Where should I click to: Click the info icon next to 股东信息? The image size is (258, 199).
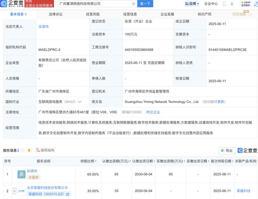pos(22,150)
